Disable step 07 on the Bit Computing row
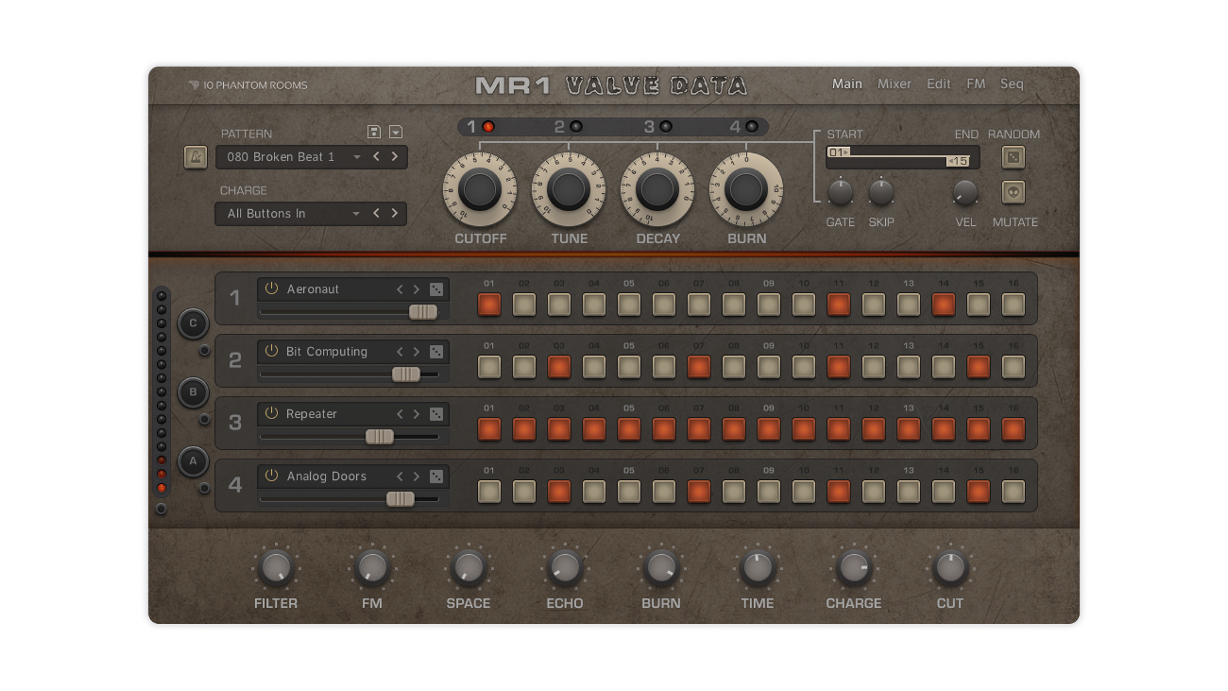The width and height of the screenshot is (1228, 691). [698, 367]
